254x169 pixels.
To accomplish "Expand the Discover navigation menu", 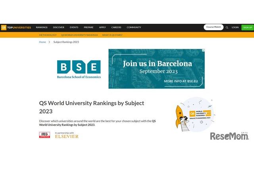I will [58, 27].
